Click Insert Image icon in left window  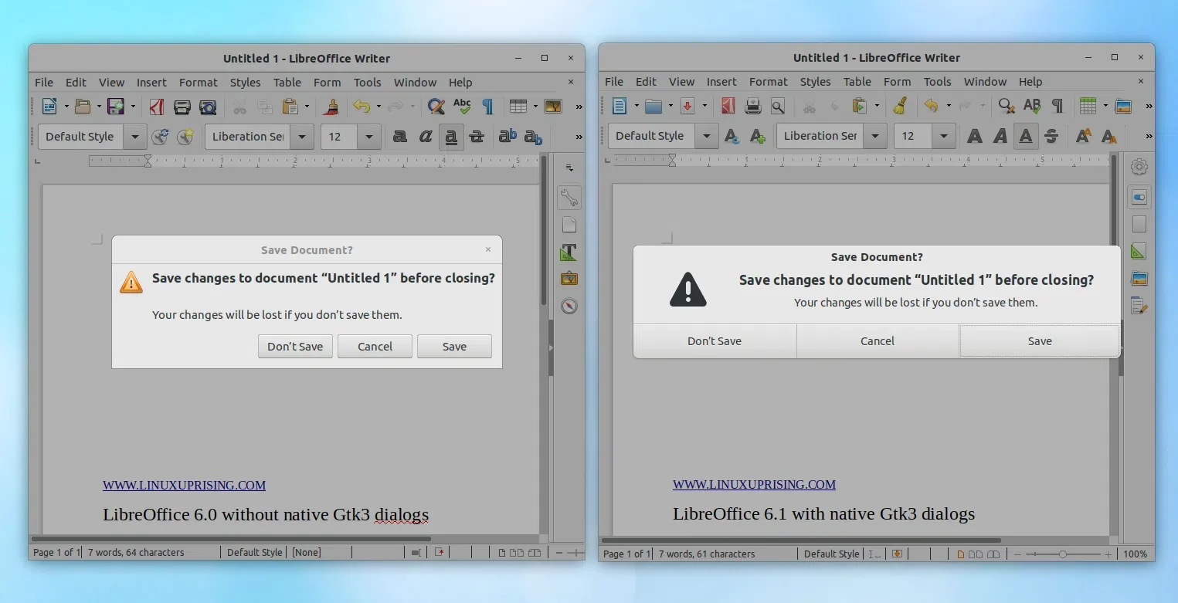553,107
